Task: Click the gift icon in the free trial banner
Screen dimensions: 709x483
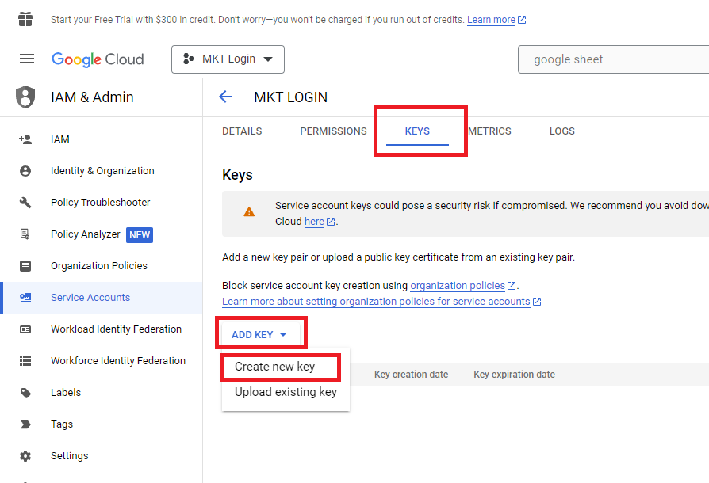Action: pyautogui.click(x=25, y=20)
